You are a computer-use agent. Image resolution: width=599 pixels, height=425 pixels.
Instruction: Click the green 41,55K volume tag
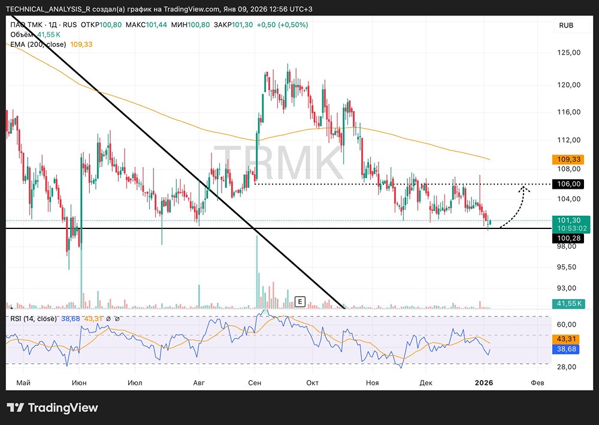click(x=568, y=303)
